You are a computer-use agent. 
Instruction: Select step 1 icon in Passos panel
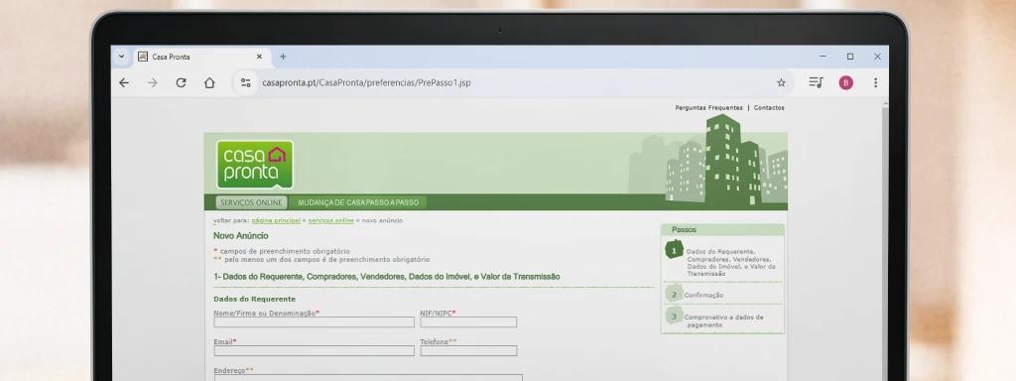(x=674, y=249)
